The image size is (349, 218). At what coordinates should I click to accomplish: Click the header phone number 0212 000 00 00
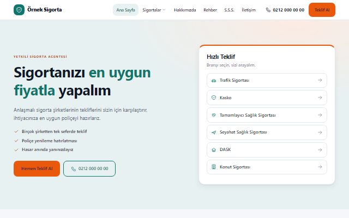288,10
